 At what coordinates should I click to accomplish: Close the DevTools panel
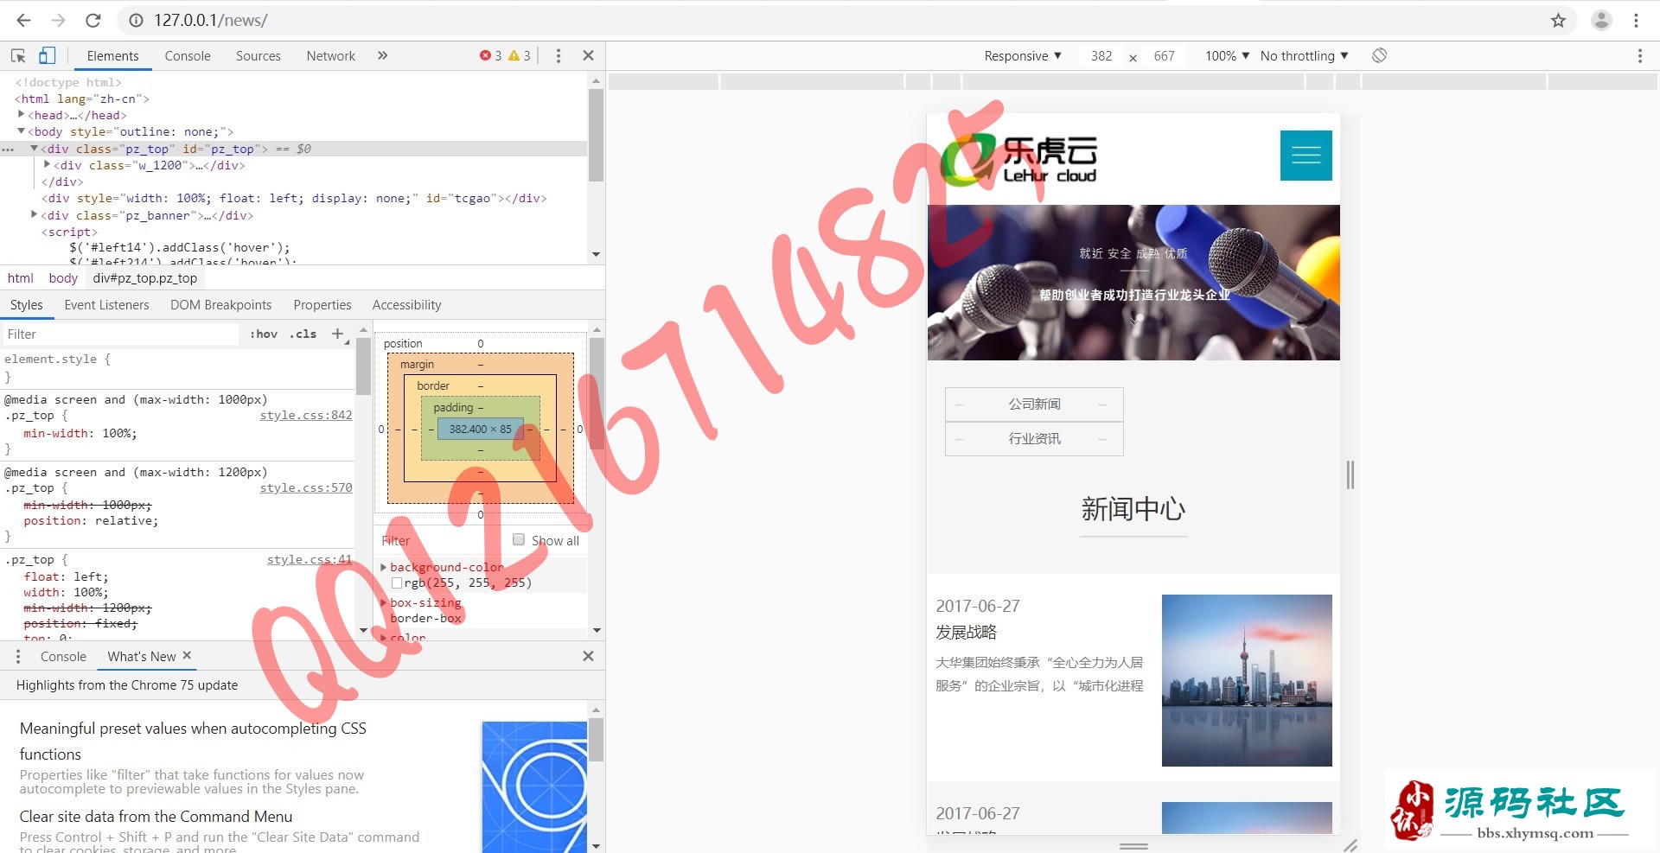coord(588,56)
